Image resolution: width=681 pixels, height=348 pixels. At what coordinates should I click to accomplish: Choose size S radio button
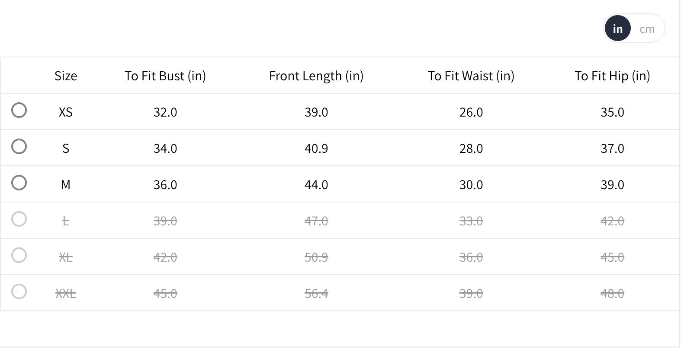point(19,146)
